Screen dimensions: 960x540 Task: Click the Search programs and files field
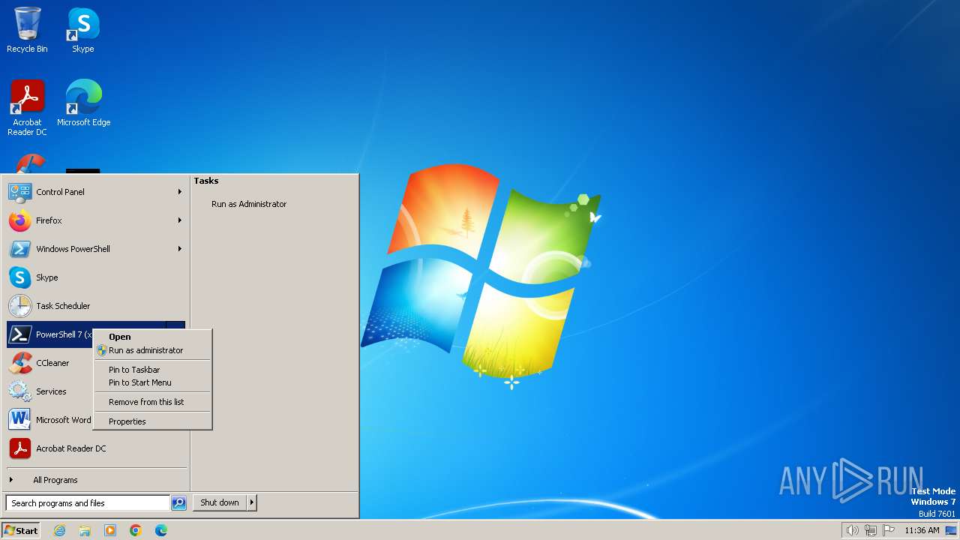(x=88, y=503)
